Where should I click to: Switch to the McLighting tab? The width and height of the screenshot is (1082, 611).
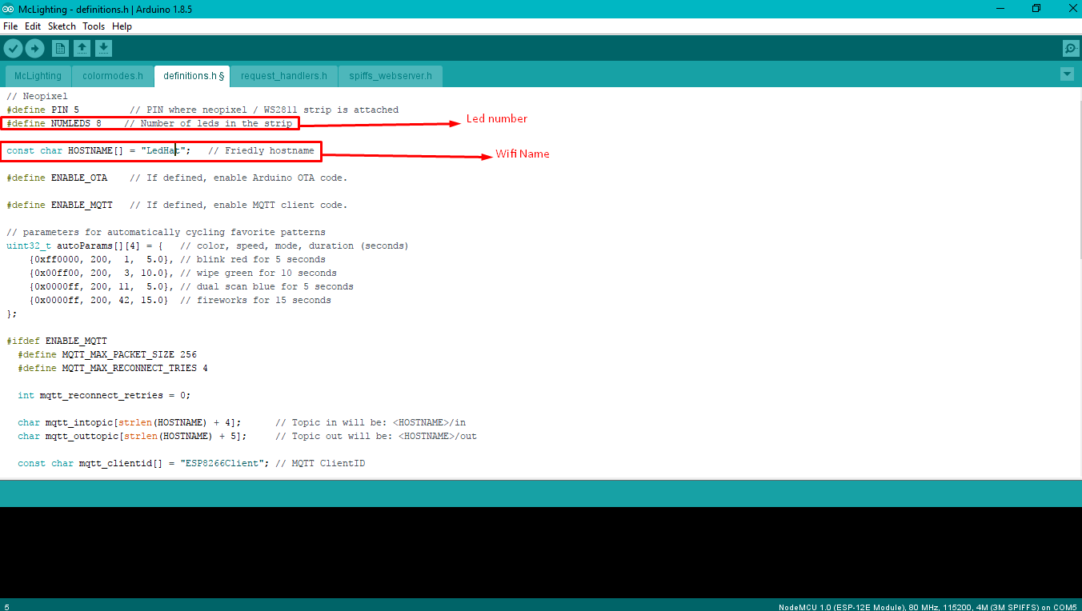point(37,75)
